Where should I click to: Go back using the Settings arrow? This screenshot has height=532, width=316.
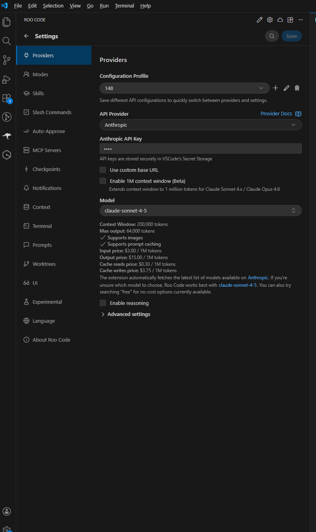(x=26, y=36)
